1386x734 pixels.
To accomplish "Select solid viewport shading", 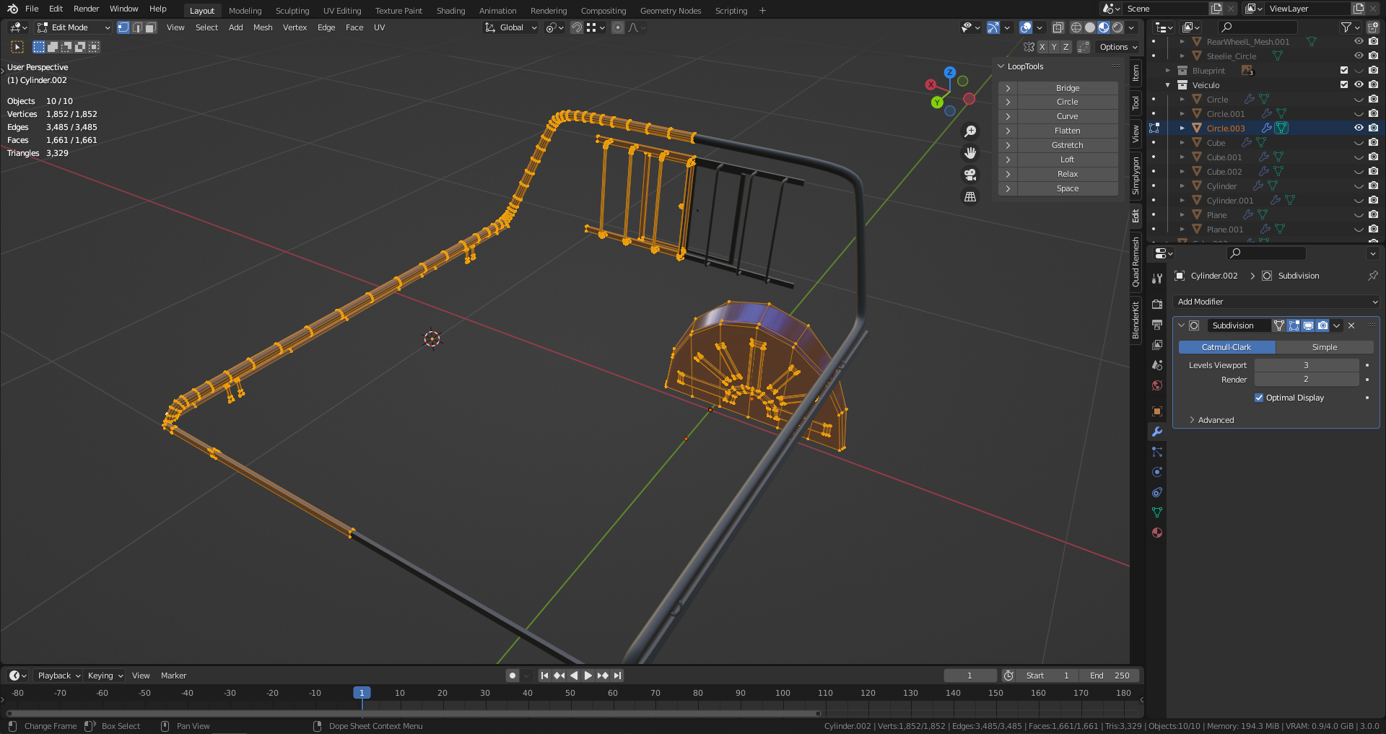I will coord(1090,27).
